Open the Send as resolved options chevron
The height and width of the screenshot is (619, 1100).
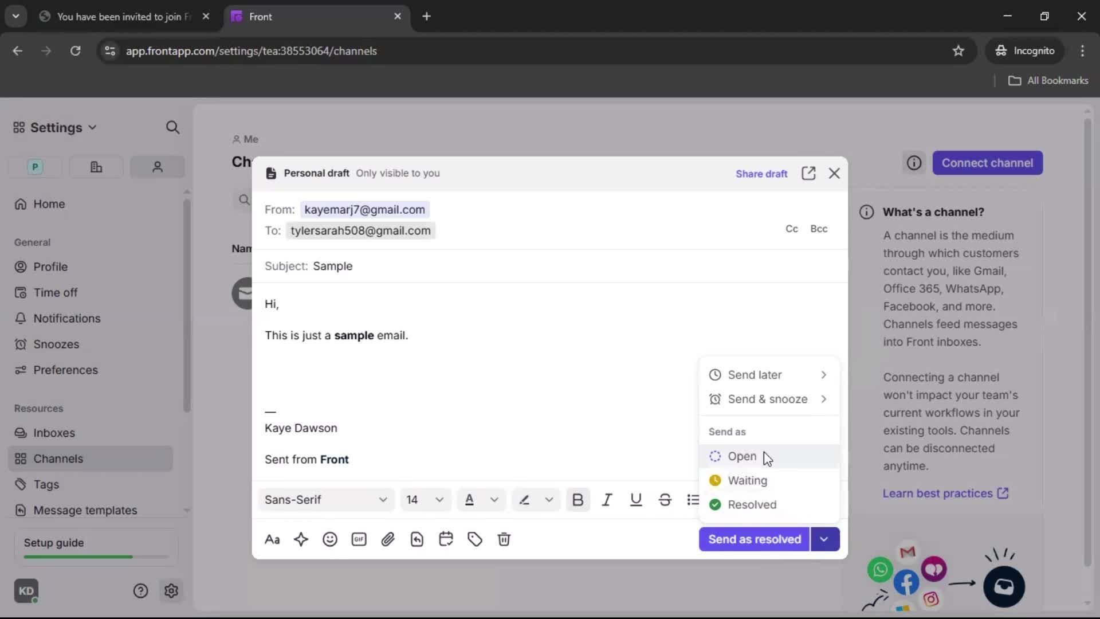click(825, 539)
